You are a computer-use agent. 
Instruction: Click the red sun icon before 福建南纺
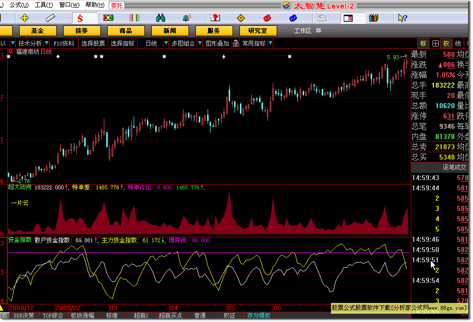11,51
